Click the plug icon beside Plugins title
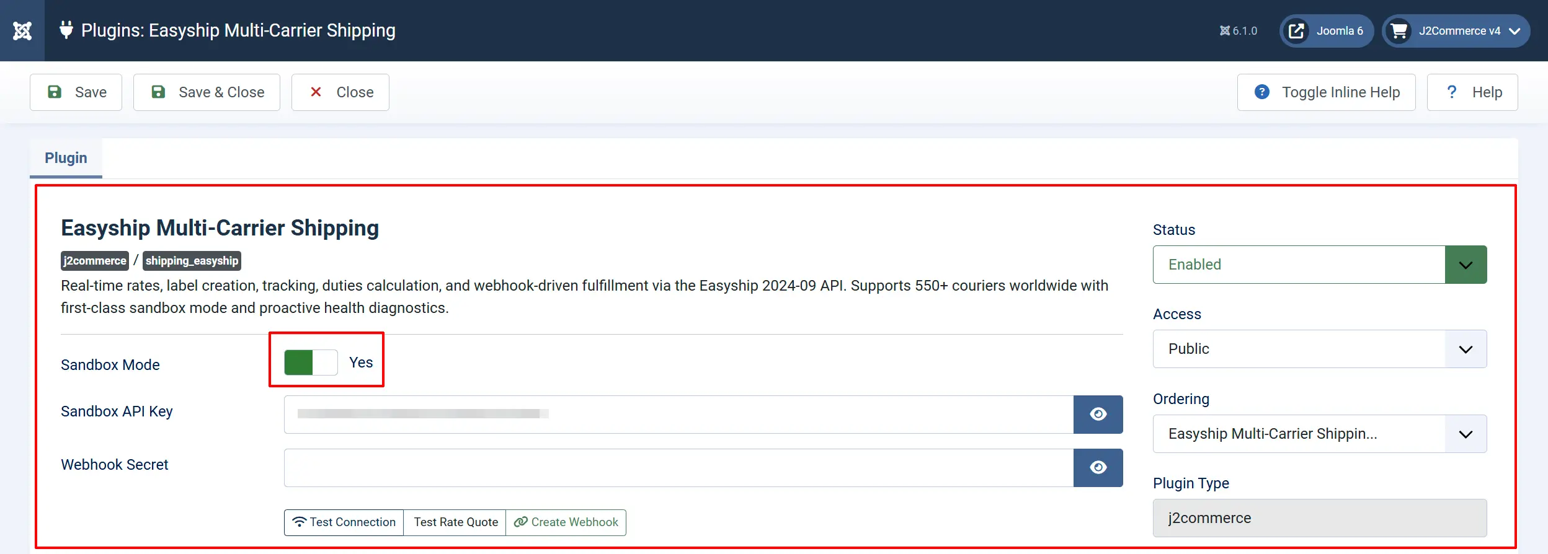1548x554 pixels. tap(66, 30)
